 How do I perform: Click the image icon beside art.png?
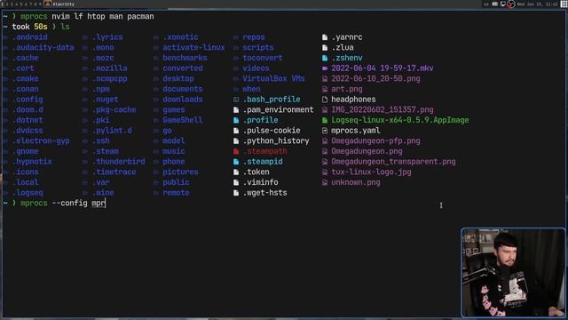tap(325, 89)
